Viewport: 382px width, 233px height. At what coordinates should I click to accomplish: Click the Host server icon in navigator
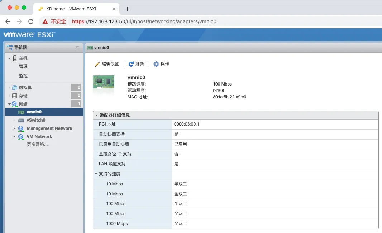(15, 58)
